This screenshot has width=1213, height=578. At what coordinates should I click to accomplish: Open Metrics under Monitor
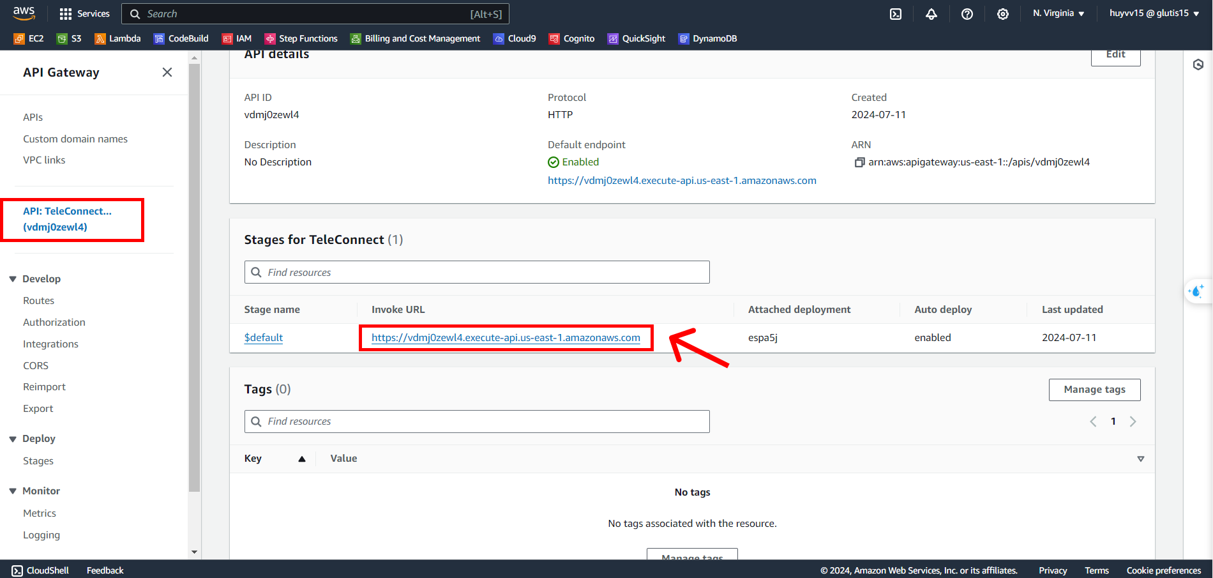40,513
